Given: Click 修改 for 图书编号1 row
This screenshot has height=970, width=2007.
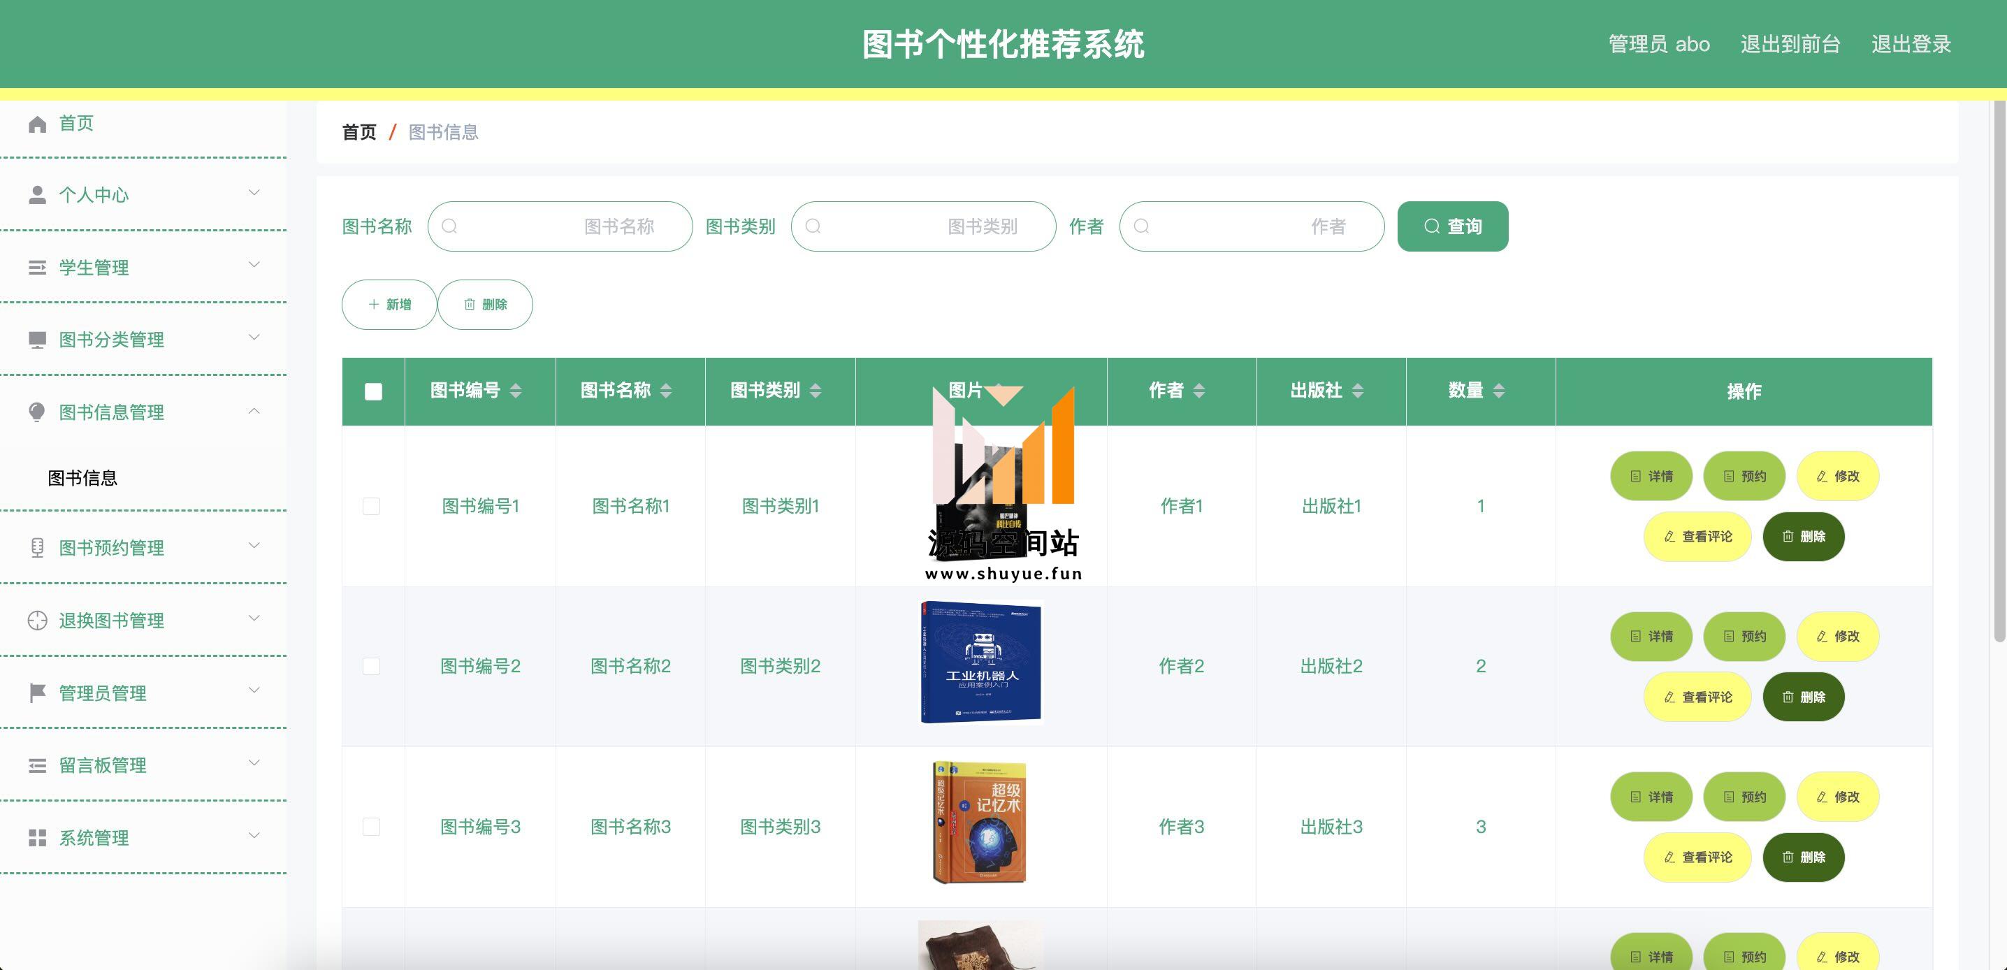Looking at the screenshot, I should coord(1837,476).
